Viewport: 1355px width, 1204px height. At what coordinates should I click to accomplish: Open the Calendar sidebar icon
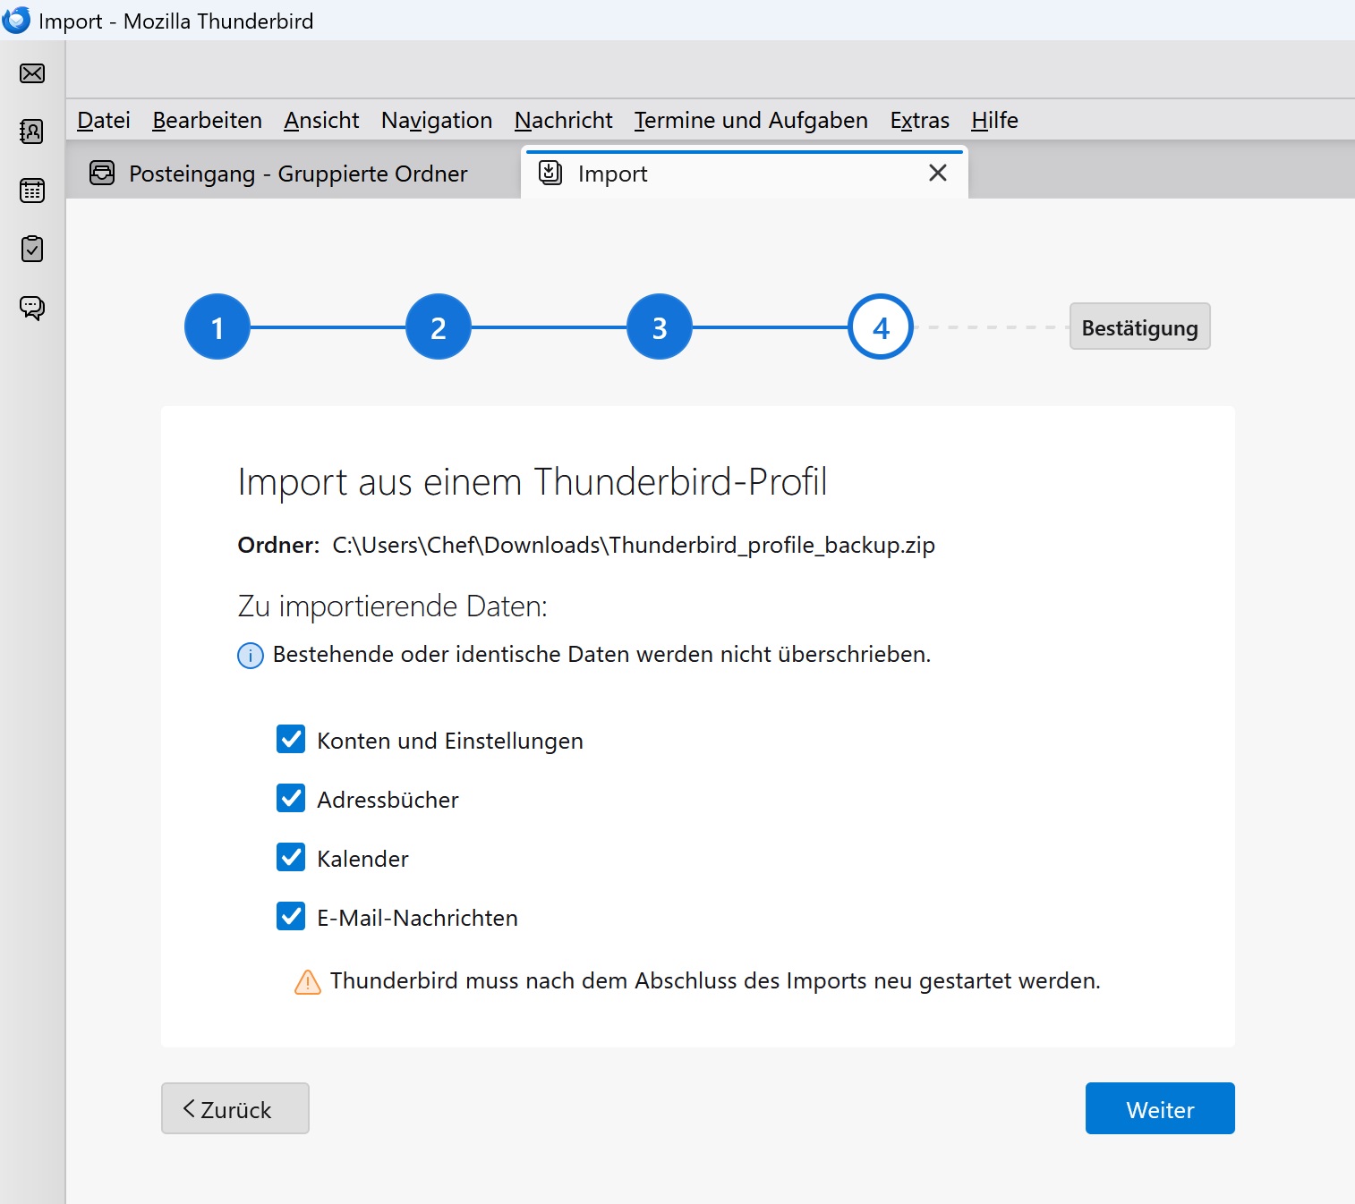coord(32,191)
